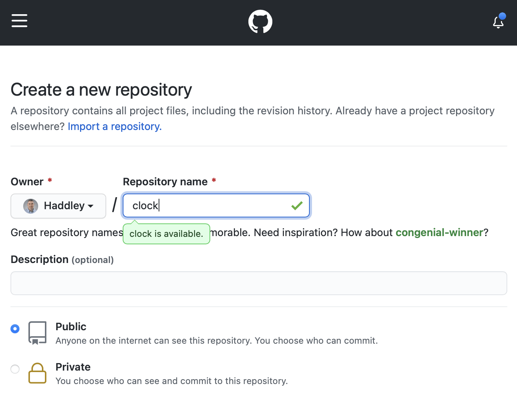Click the blue unread notification dot
517x393 pixels.
click(x=502, y=16)
